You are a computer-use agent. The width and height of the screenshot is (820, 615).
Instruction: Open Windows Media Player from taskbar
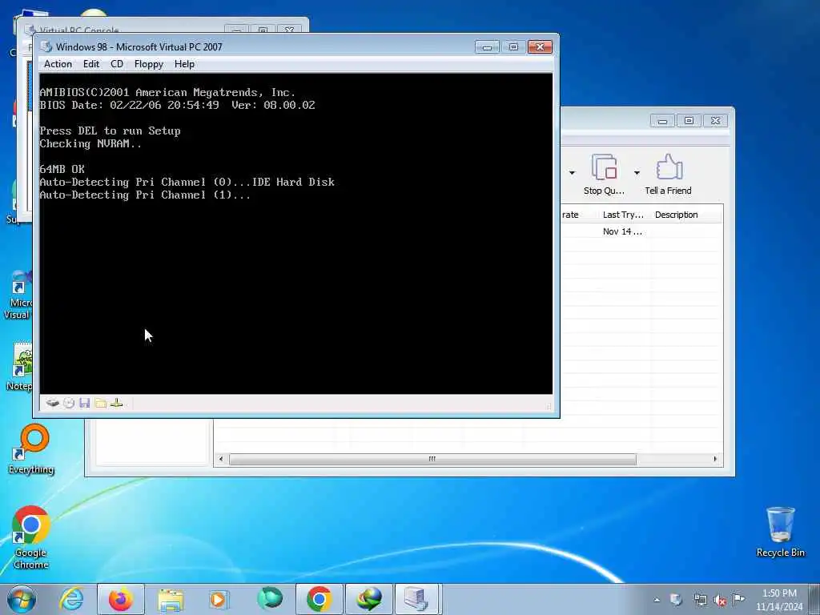(x=219, y=599)
